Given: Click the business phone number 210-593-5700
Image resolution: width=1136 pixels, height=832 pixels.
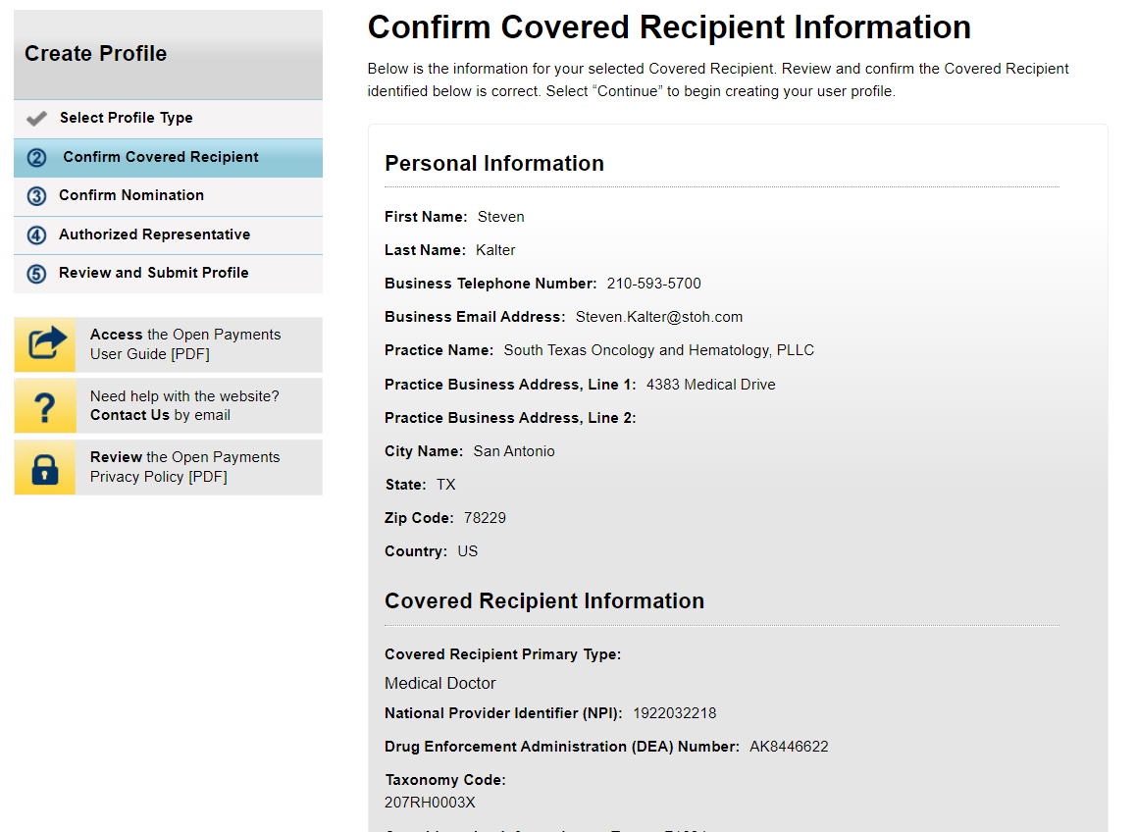Looking at the screenshot, I should 653,284.
